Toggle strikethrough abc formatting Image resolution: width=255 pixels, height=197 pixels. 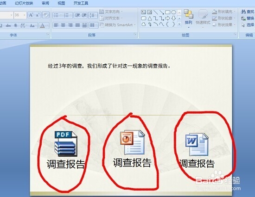(8, 25)
